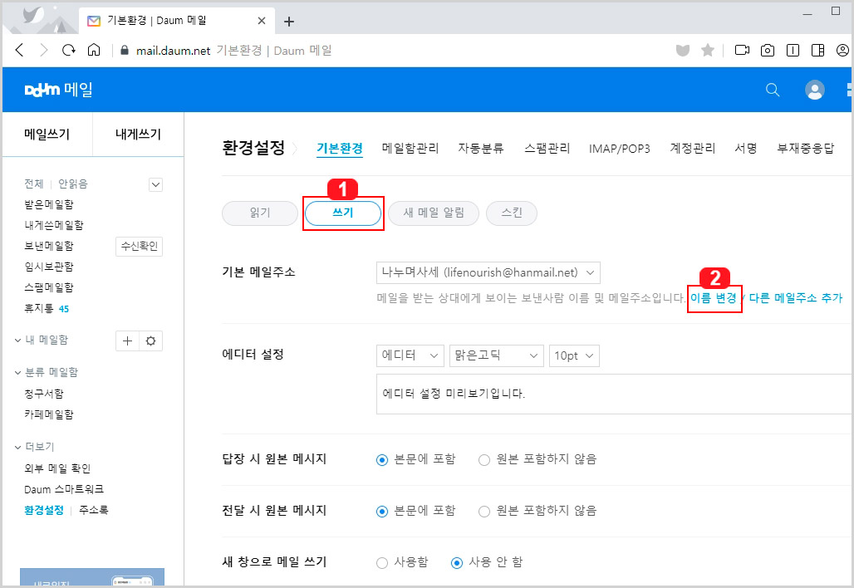Select the 쓰기 settings pill
Screen dimensions: 854x588
point(342,213)
